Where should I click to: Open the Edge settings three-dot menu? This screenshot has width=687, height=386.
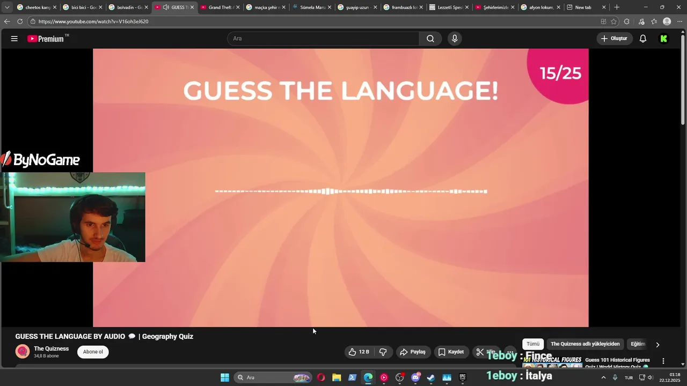coord(680,21)
